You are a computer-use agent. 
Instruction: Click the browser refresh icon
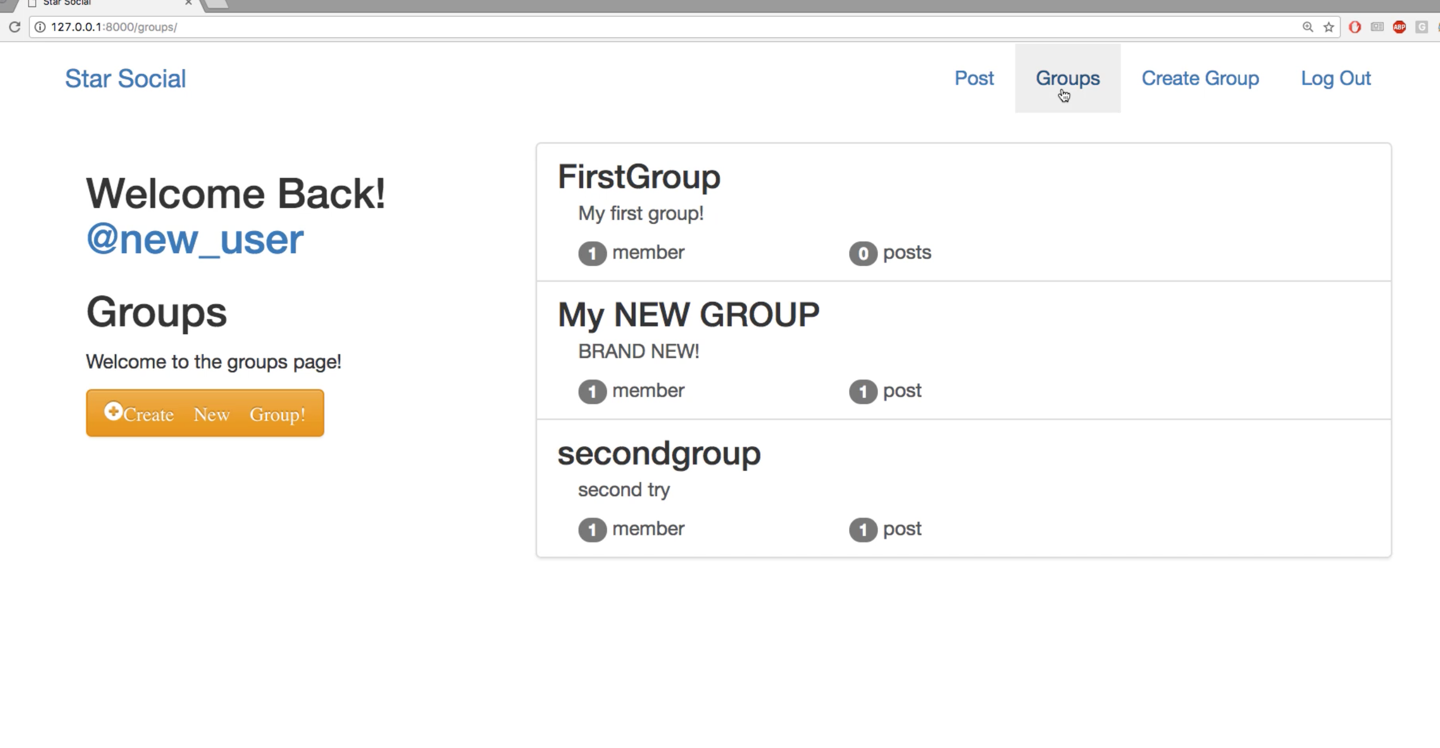[14, 27]
